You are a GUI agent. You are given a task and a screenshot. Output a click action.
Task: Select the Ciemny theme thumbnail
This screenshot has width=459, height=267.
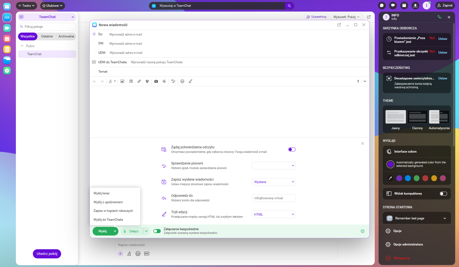point(417,117)
